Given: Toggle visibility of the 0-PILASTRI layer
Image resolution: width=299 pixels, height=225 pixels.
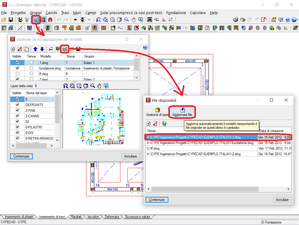Looking at the screenshot, I should pyautogui.click(x=17, y=127).
